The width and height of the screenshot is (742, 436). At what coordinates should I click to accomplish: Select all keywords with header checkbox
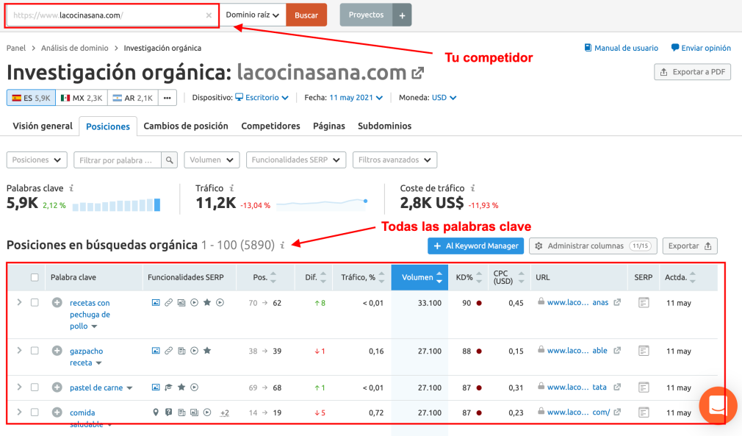(35, 277)
